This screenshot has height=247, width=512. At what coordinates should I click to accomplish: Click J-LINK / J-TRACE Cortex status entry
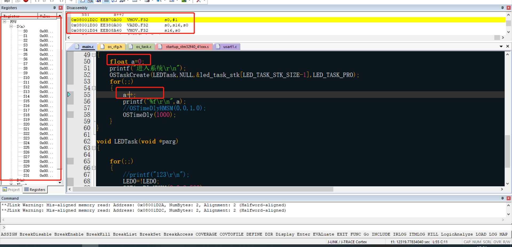(347, 242)
